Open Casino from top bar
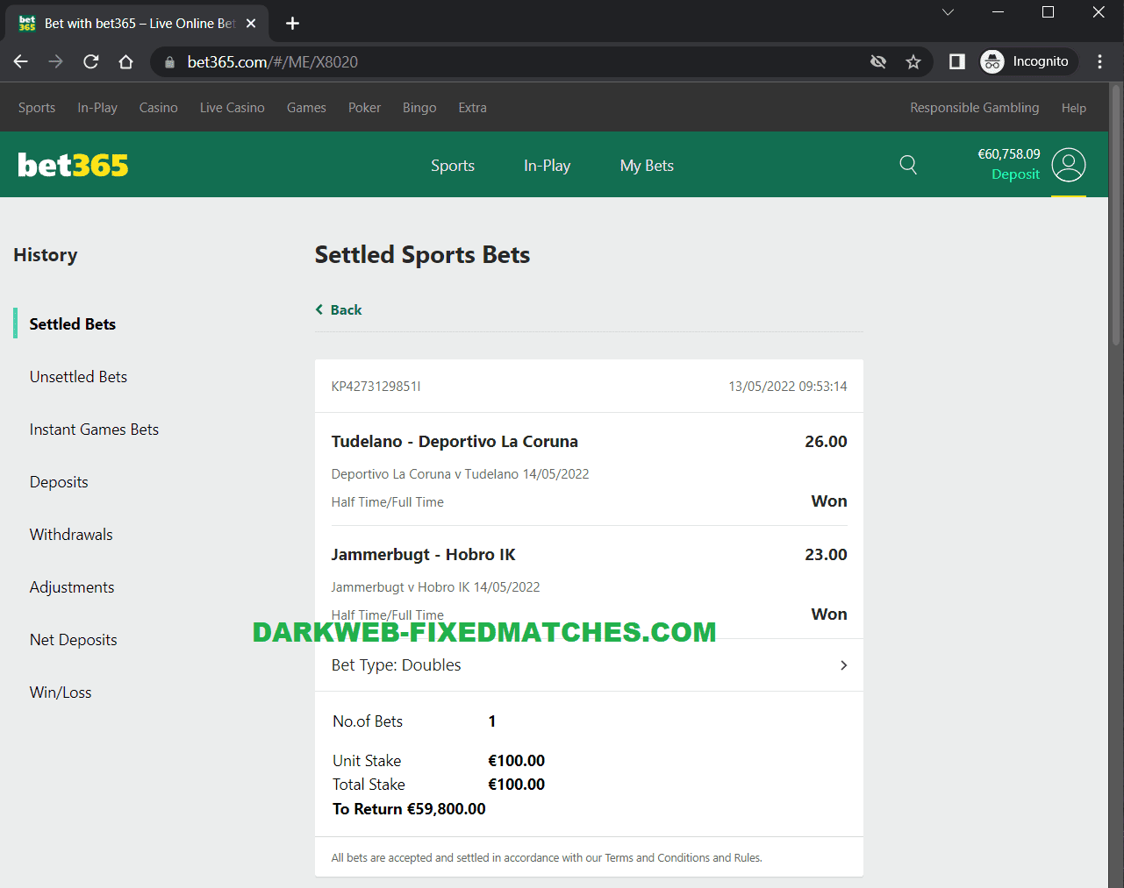The image size is (1124, 888). pos(159,108)
